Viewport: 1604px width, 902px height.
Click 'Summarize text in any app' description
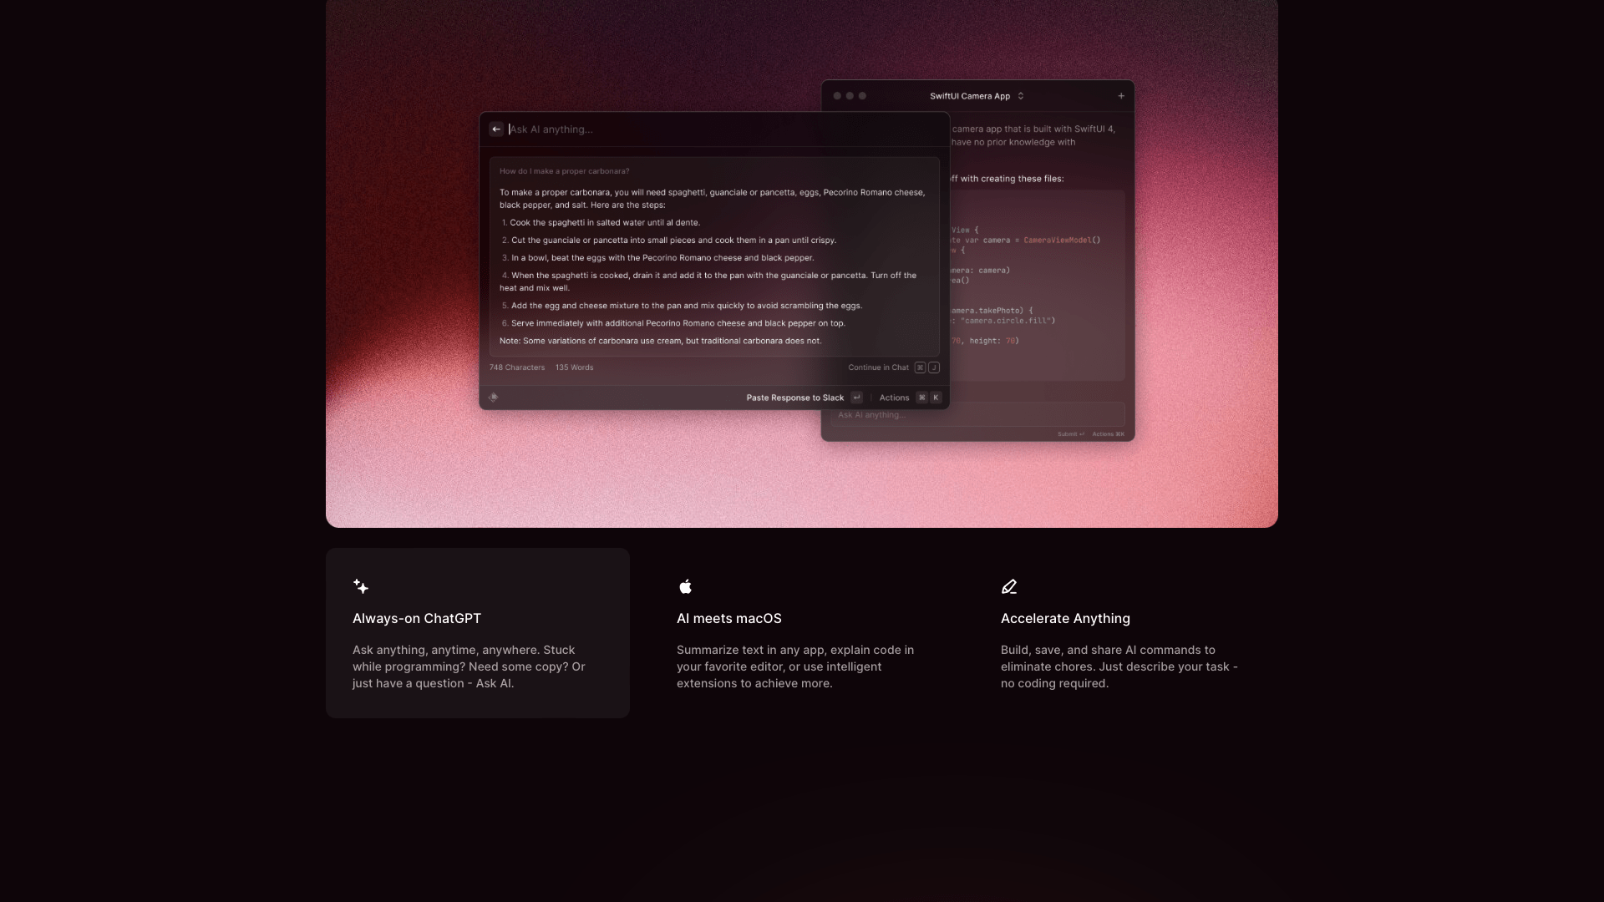(x=795, y=666)
